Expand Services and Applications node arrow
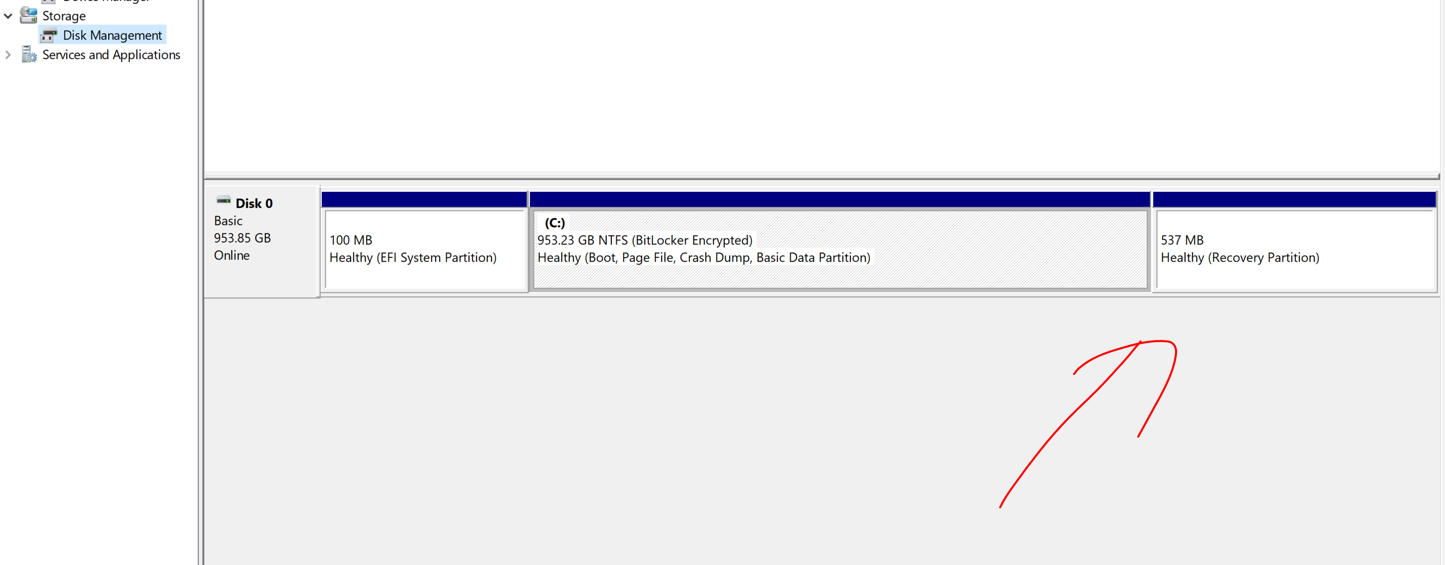 [x=8, y=55]
